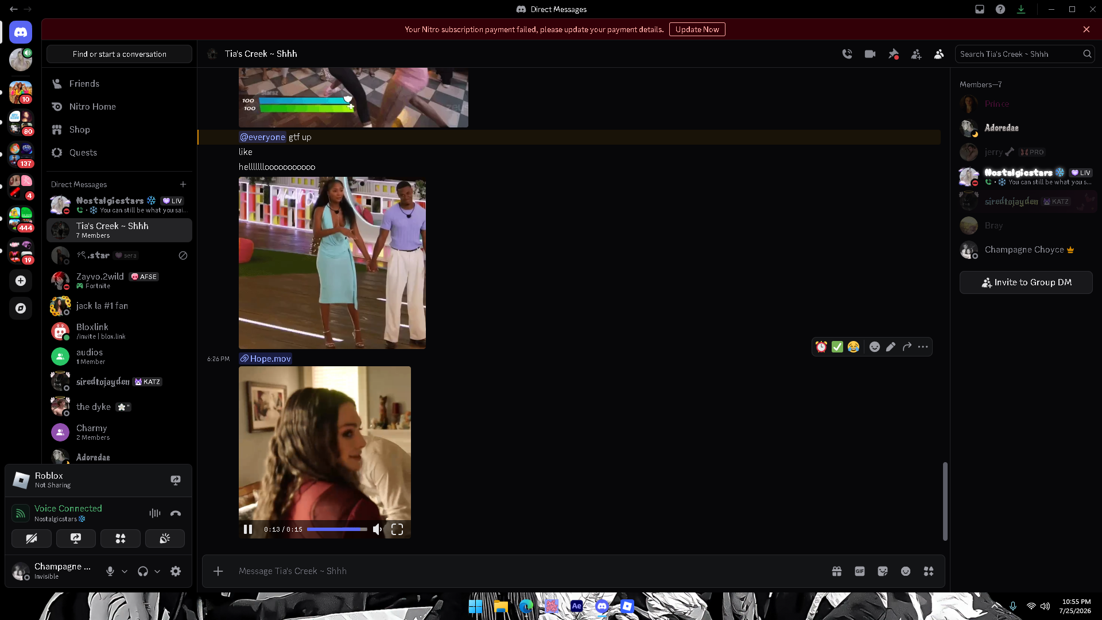Click the green download update icon

(1021, 9)
